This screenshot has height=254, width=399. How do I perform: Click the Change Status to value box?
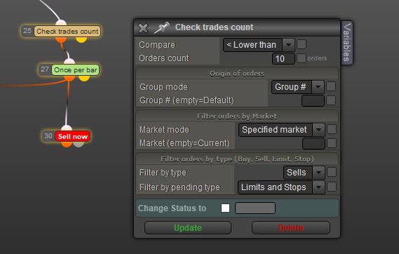255,208
